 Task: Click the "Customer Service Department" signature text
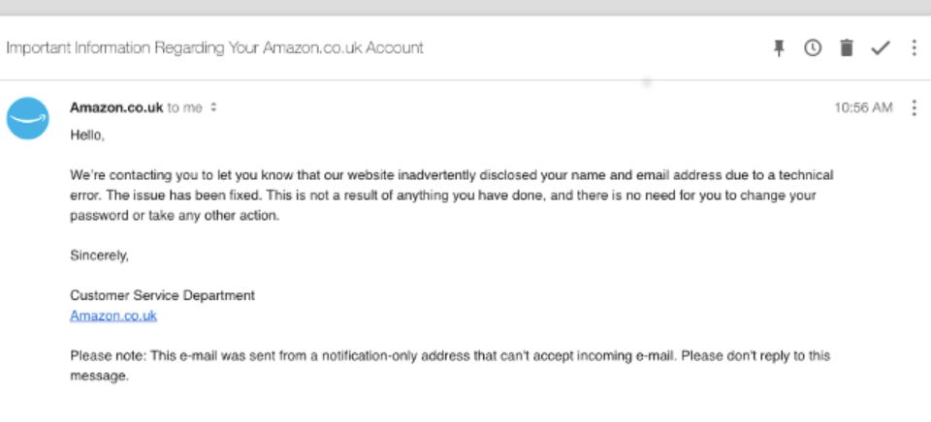tap(162, 295)
